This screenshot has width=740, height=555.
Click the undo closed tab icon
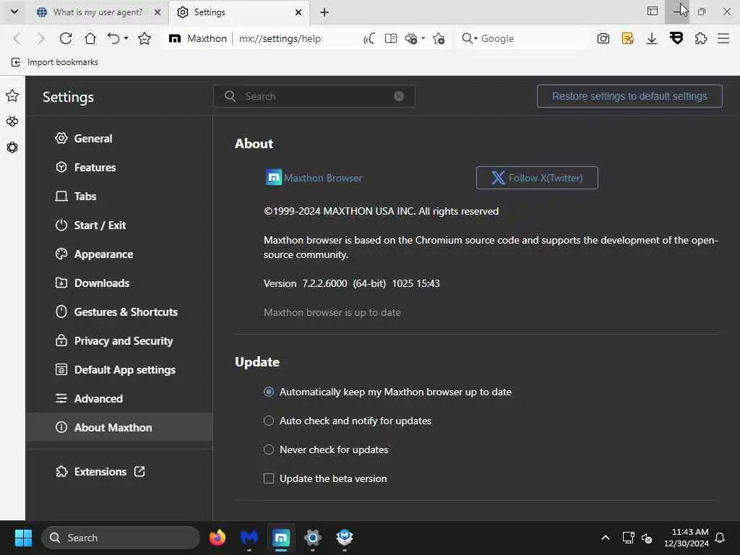click(113, 38)
